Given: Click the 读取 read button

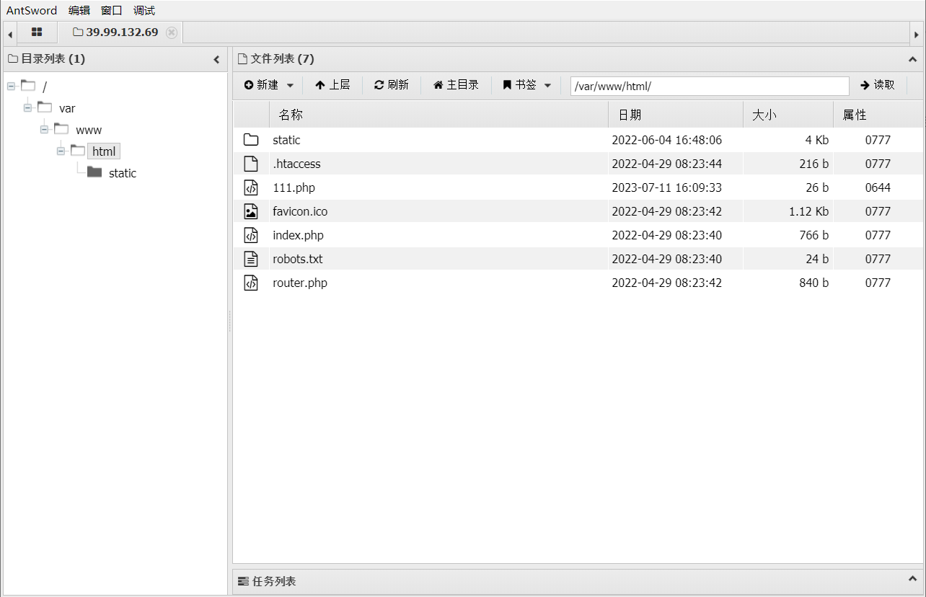Looking at the screenshot, I should pyautogui.click(x=878, y=84).
